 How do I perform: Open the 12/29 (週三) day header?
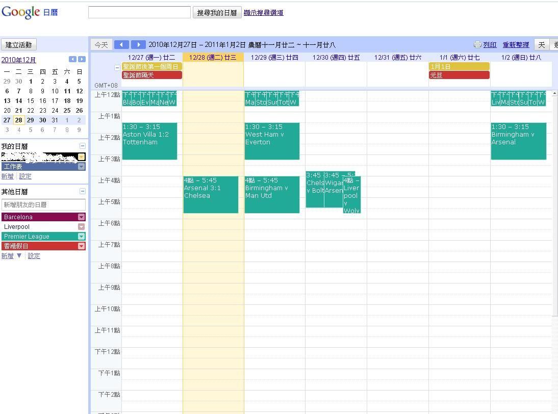click(274, 57)
